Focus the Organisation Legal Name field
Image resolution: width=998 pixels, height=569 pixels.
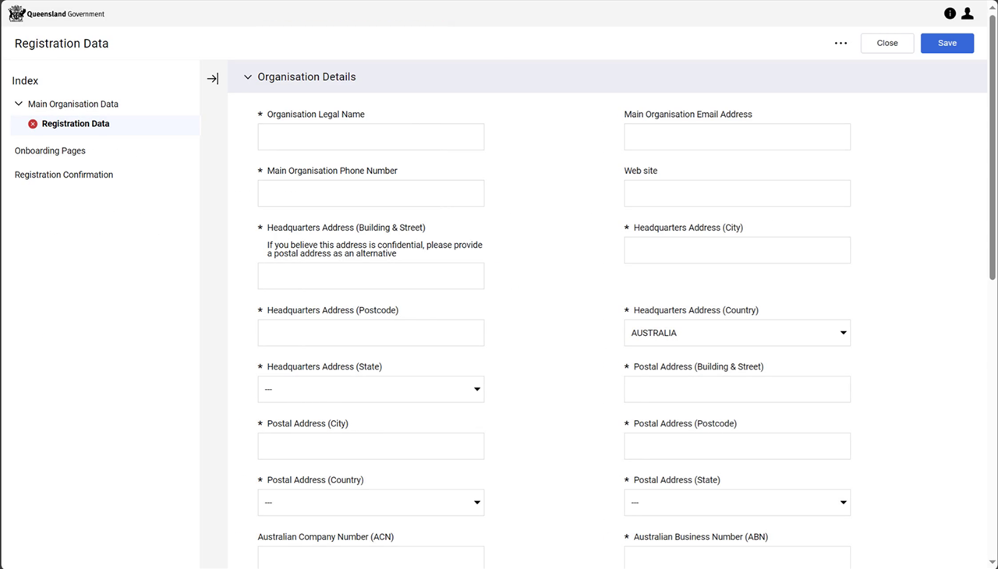pos(370,137)
